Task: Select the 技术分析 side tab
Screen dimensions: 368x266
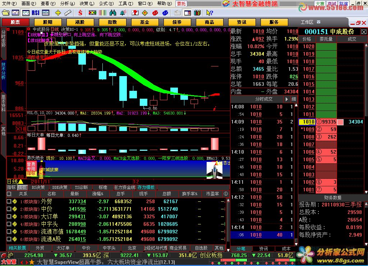Action: (x=3, y=71)
